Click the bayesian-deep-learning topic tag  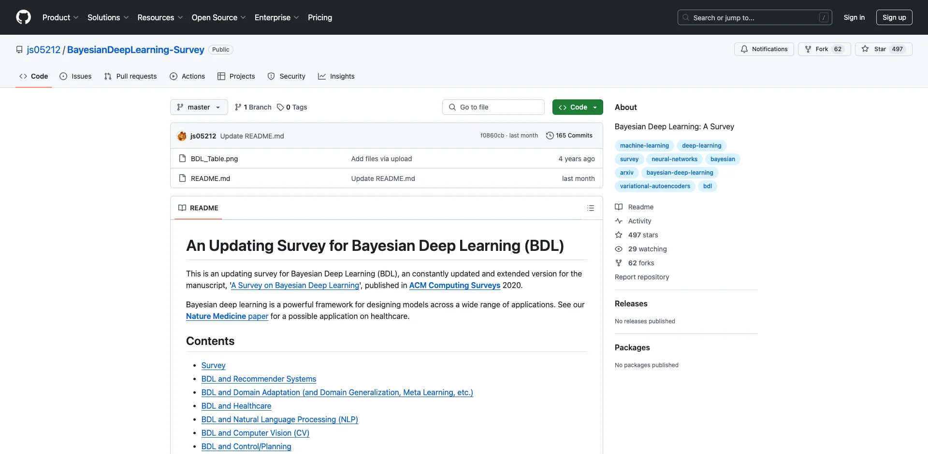tap(680, 173)
